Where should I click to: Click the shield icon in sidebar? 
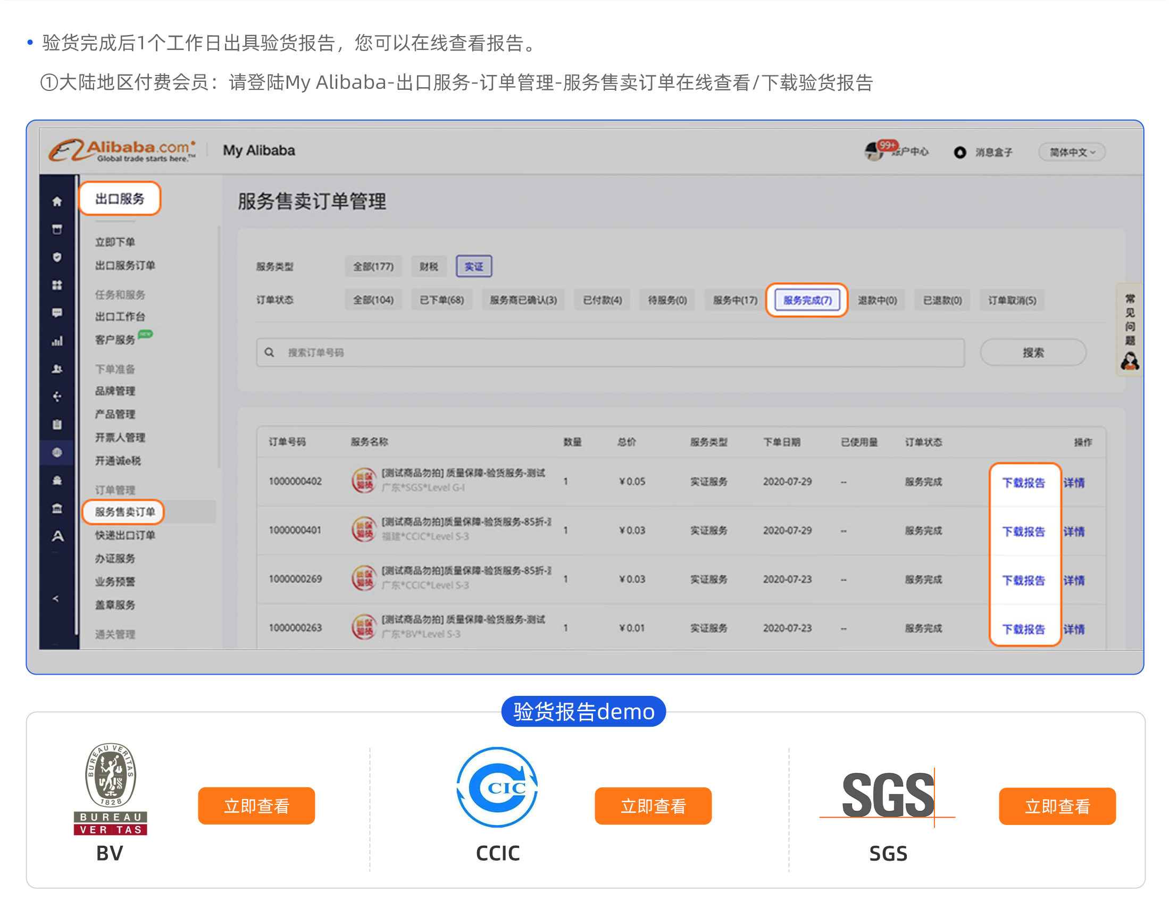(57, 257)
